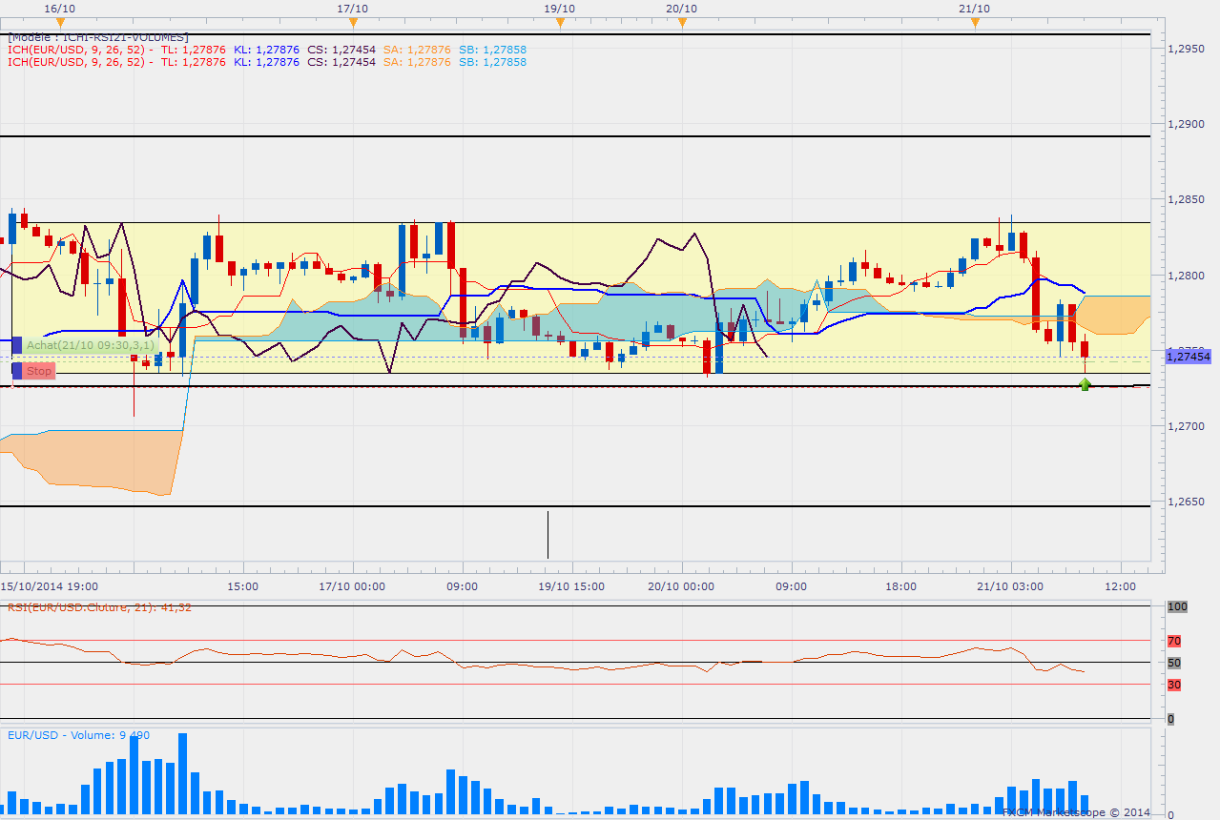Viewport: 1220px width, 820px height.
Task: Click the blue handle beside the Achat label
Action: click(x=16, y=345)
